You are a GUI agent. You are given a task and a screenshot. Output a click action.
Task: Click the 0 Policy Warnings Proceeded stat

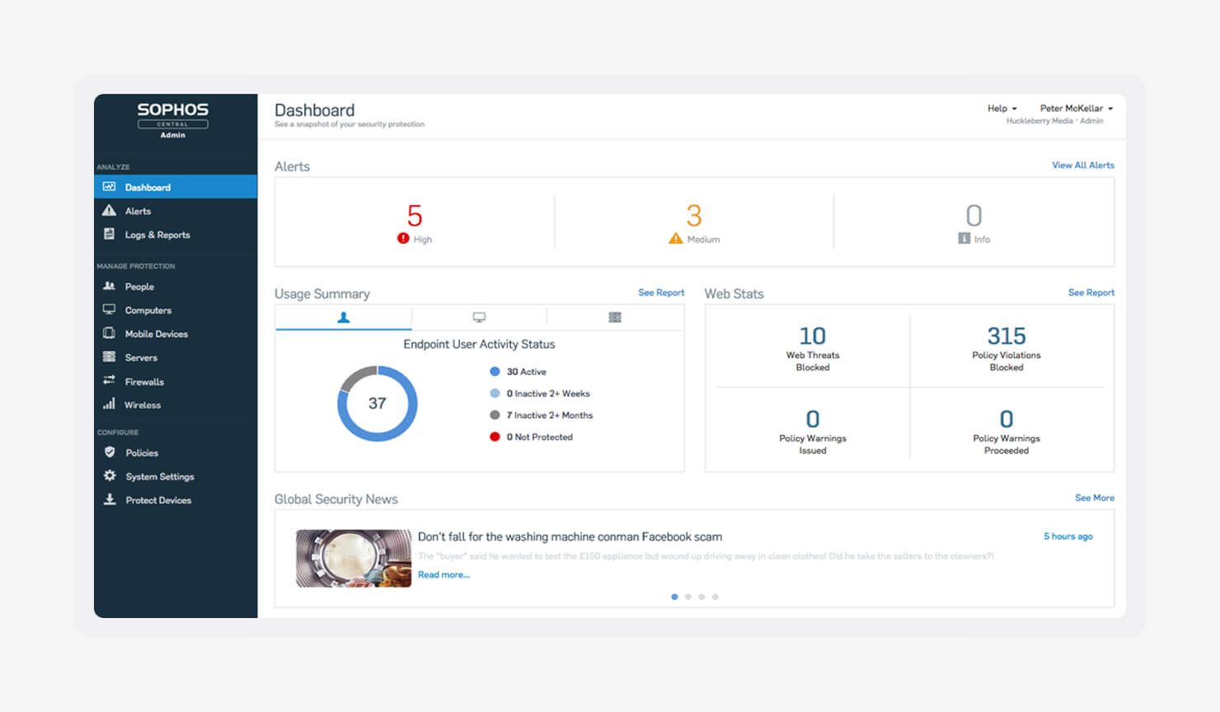1006,432
